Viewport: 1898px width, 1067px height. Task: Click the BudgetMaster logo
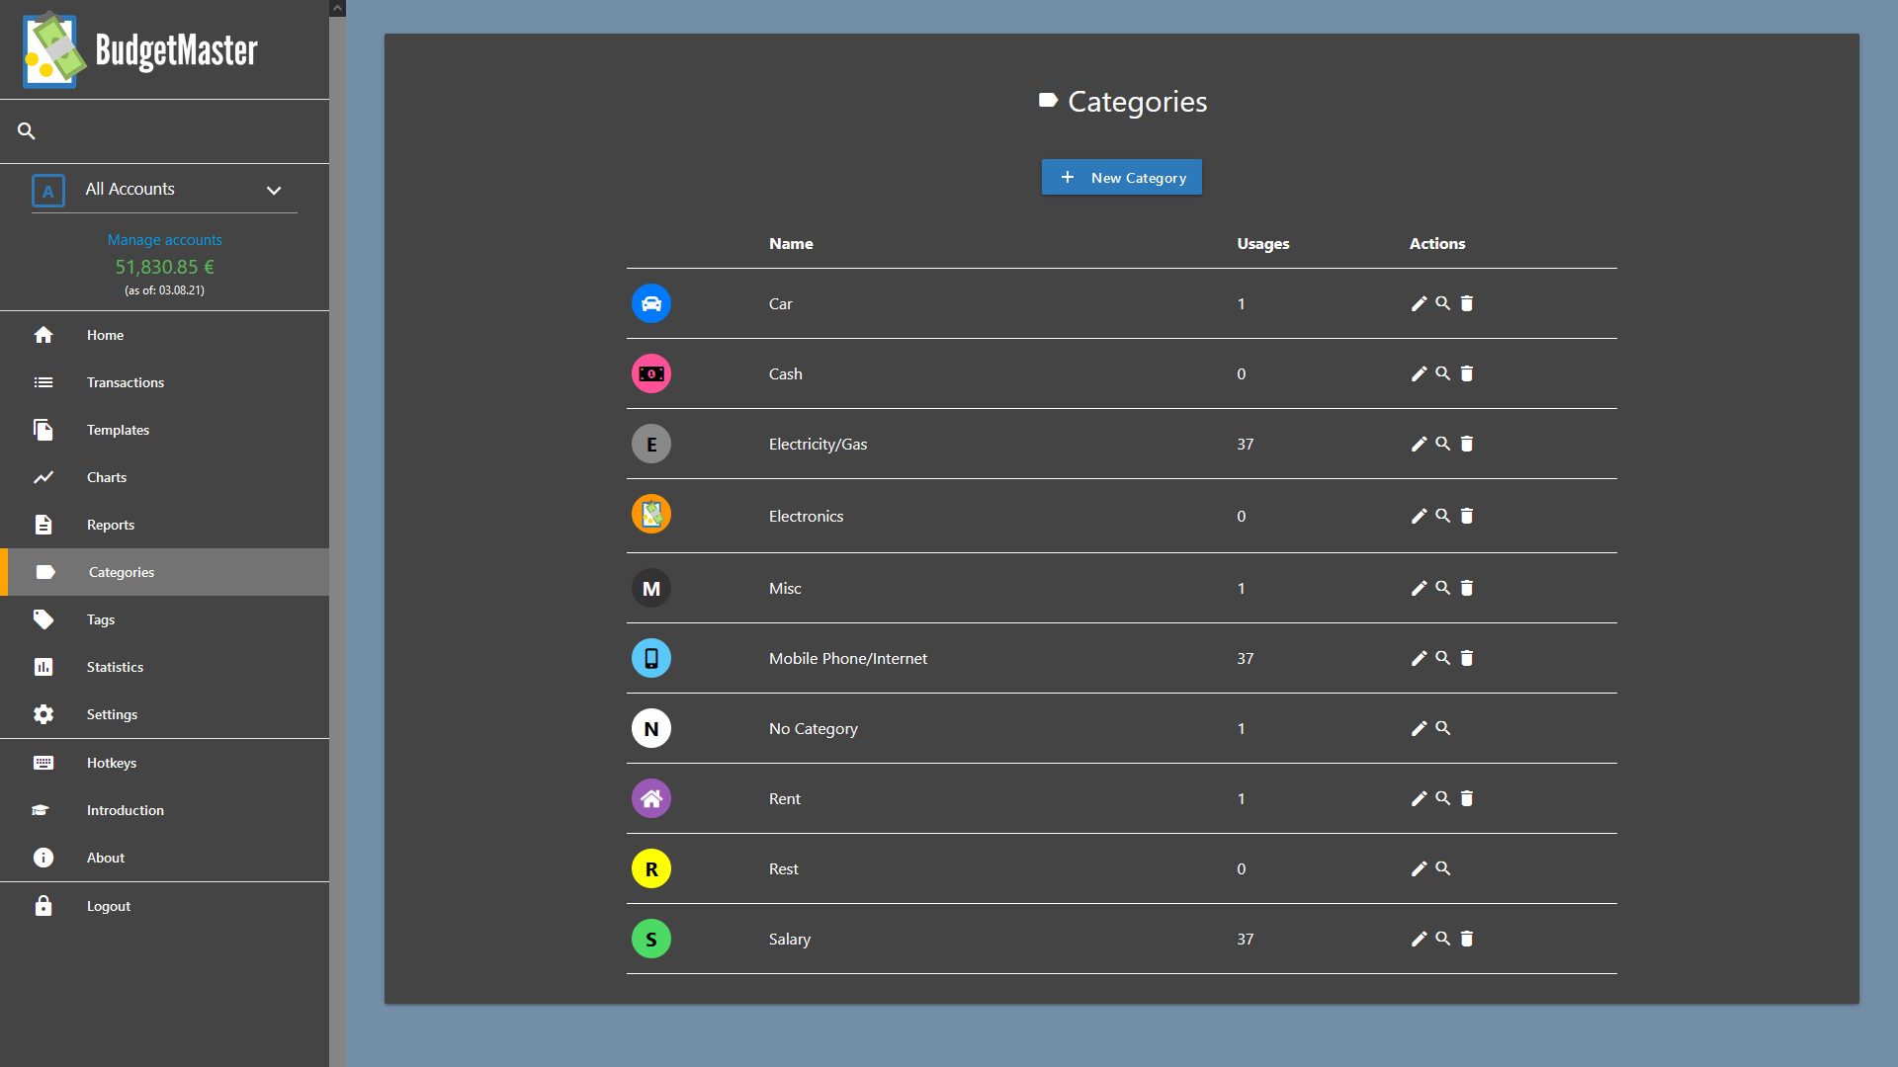tap(140, 49)
